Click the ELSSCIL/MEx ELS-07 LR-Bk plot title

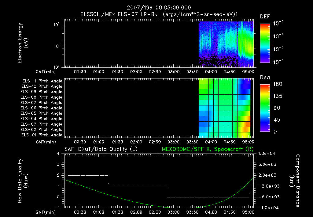point(159,14)
